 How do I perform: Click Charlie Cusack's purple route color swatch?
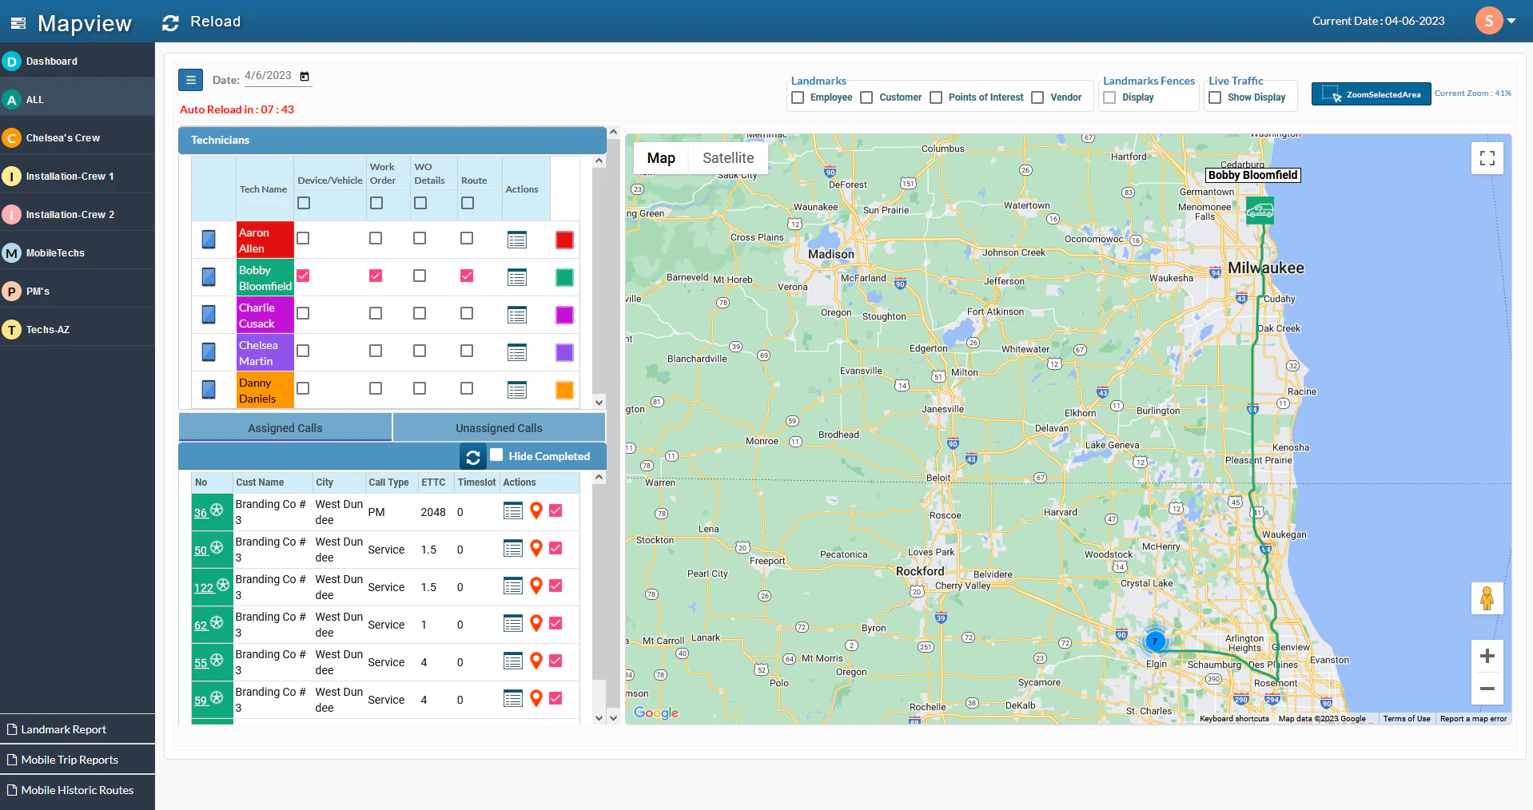(564, 315)
